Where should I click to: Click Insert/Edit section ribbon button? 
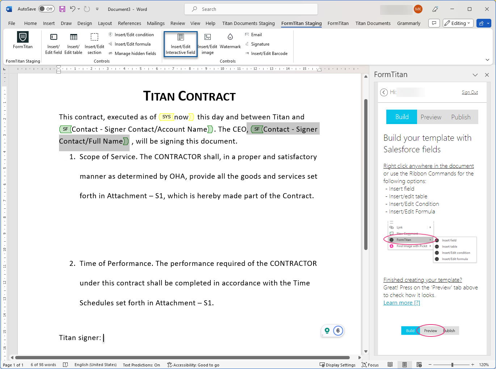94,43
